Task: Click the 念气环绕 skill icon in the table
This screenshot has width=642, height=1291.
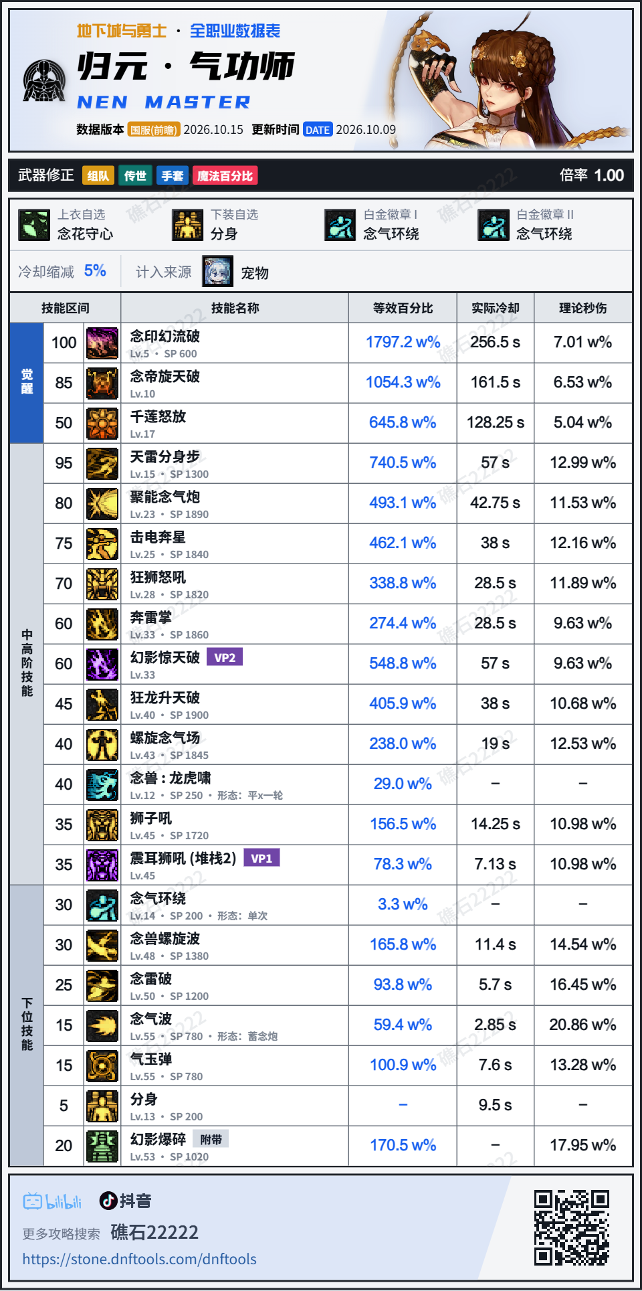Action: point(102,905)
